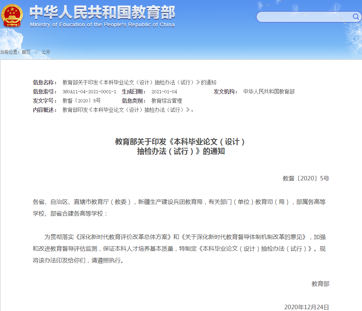Click the bold document title heading
This screenshot has height=311, width=362.
click(180, 146)
